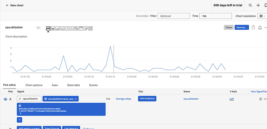Click the Save as... button

click(x=242, y=27)
